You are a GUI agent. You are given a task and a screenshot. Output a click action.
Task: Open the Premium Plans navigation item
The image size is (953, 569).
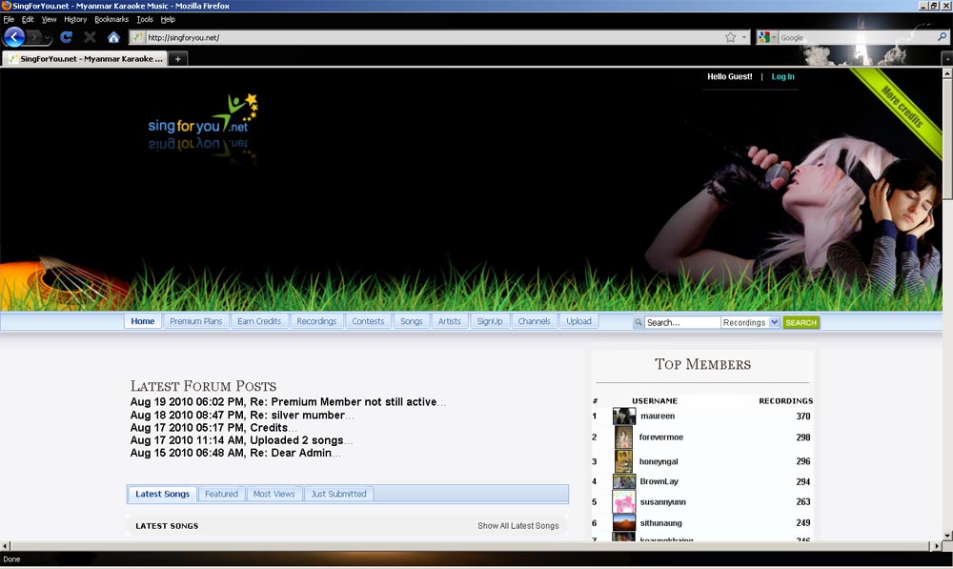[x=195, y=321]
